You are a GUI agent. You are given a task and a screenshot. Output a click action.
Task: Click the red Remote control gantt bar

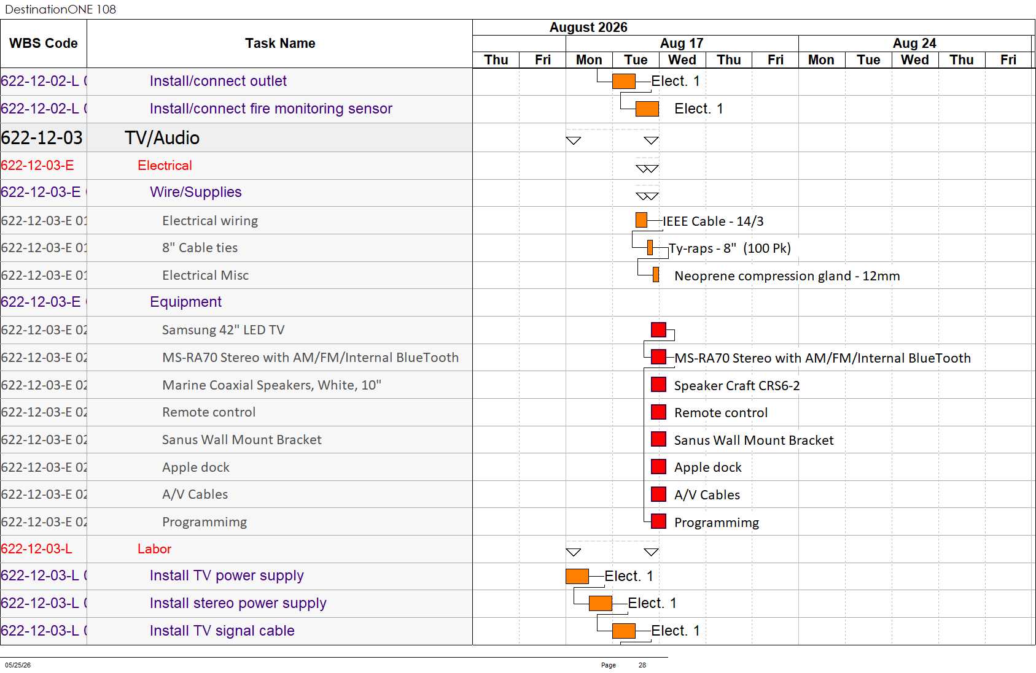[658, 412]
